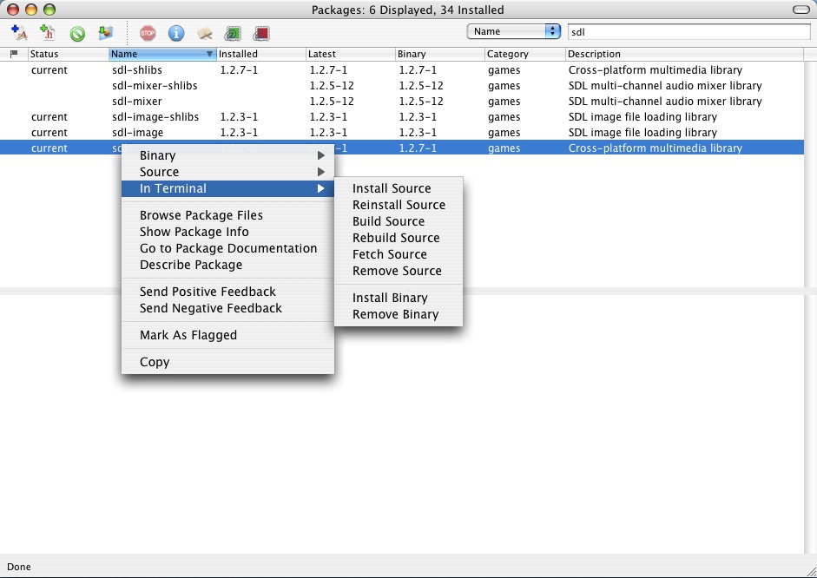Choose Describe Package menu item
The width and height of the screenshot is (817, 578).
point(227,265)
